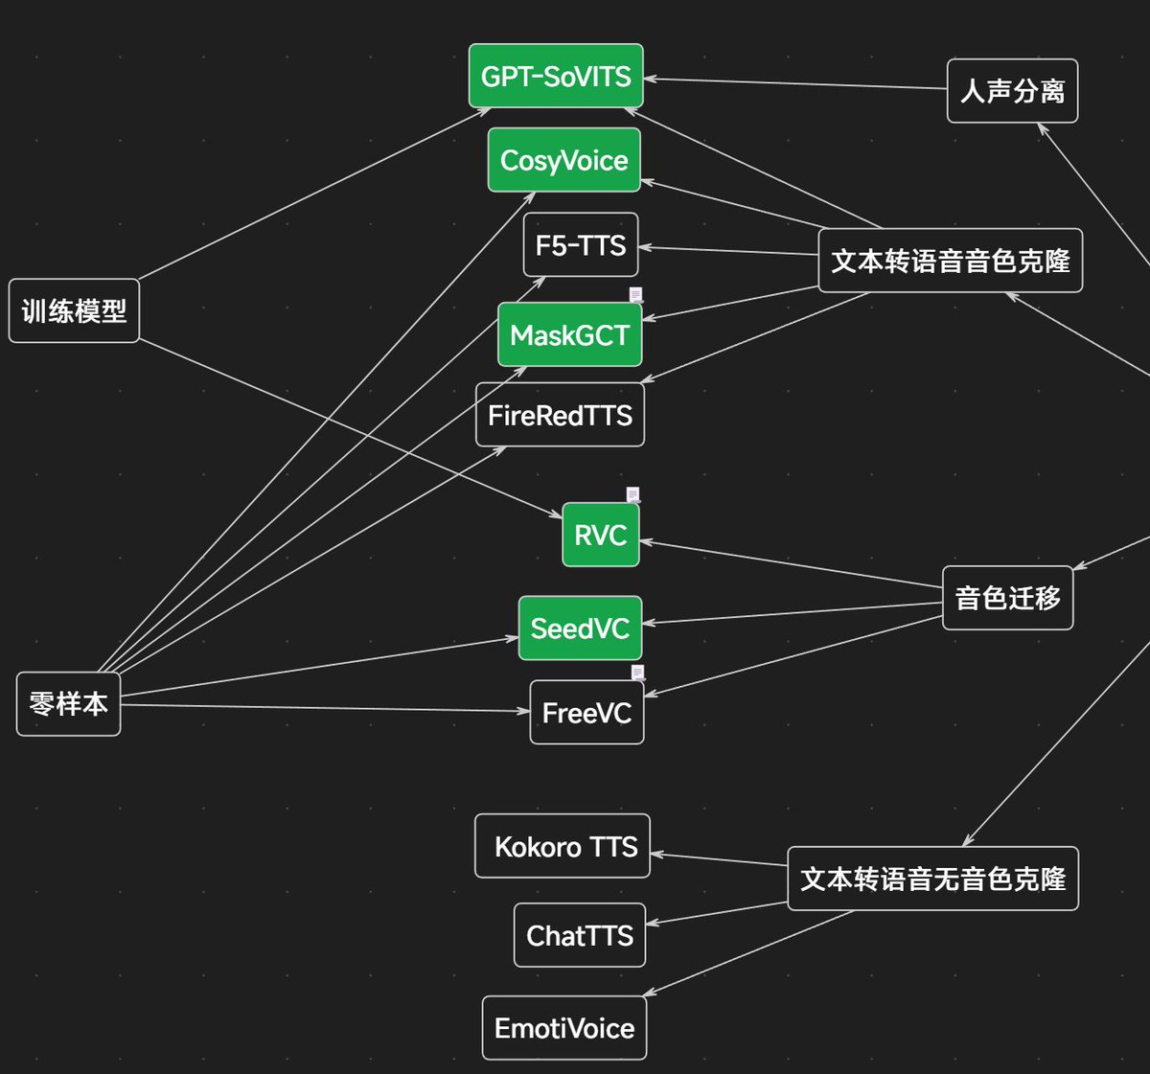Open the note icon above RVC node
The image size is (1150, 1074).
[632, 494]
